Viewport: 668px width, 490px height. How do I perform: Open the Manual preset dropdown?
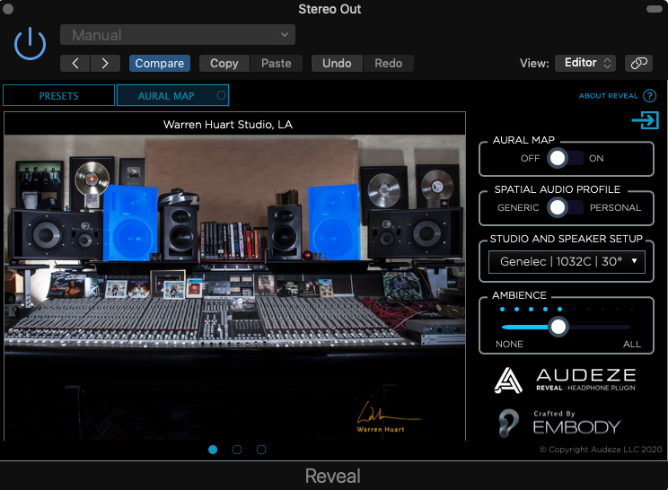(x=178, y=35)
